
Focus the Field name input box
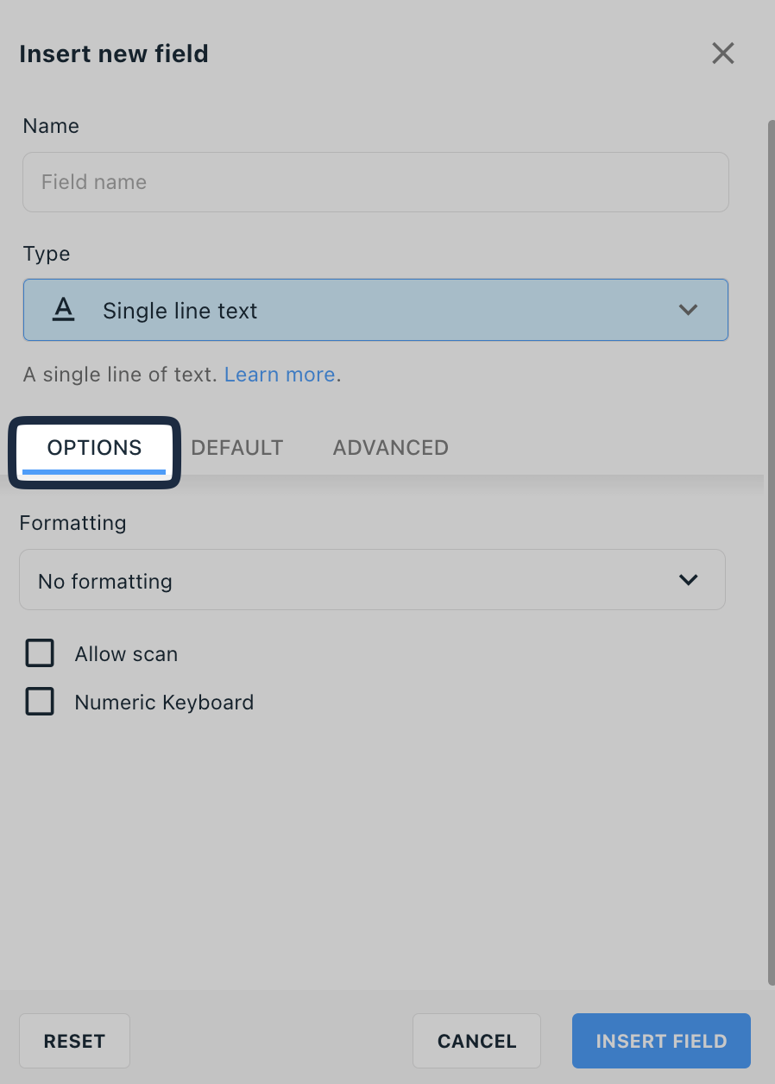point(375,182)
